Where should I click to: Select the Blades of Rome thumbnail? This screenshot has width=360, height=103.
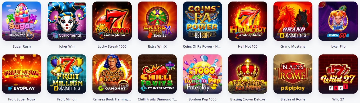(293, 74)
